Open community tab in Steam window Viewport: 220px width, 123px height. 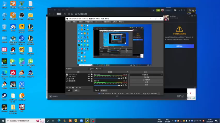click(70, 14)
